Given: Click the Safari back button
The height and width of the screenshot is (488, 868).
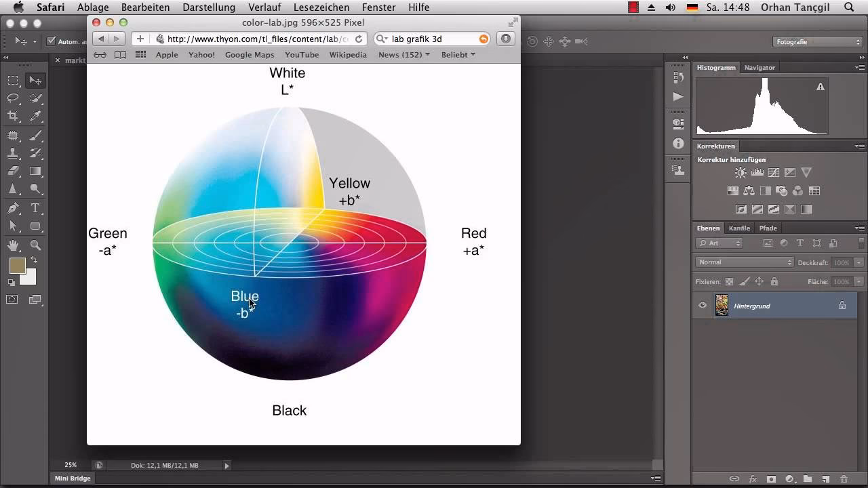Looking at the screenshot, I should (x=101, y=39).
